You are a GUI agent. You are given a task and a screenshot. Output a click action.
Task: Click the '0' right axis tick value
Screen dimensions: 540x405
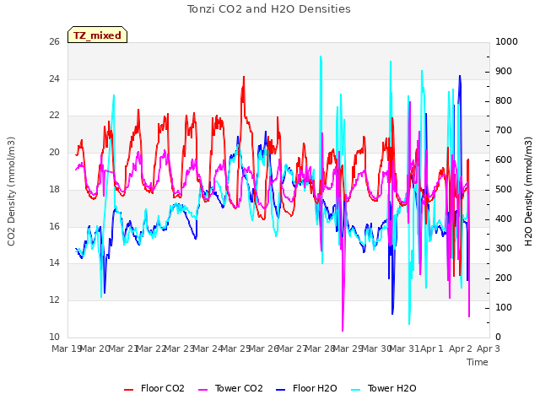pos(498,337)
